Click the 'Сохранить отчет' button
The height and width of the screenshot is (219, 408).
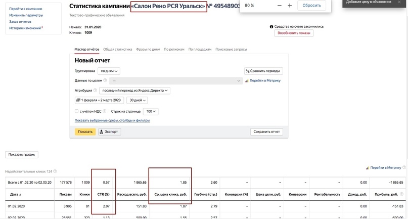tap(266, 132)
